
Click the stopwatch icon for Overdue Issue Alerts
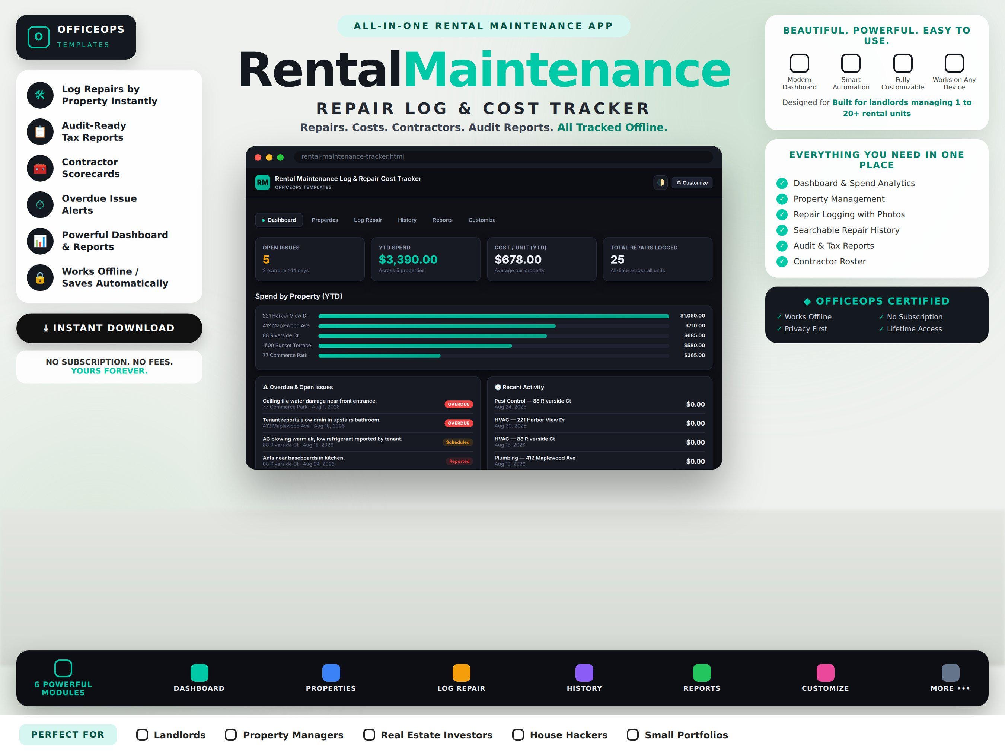[x=40, y=204]
